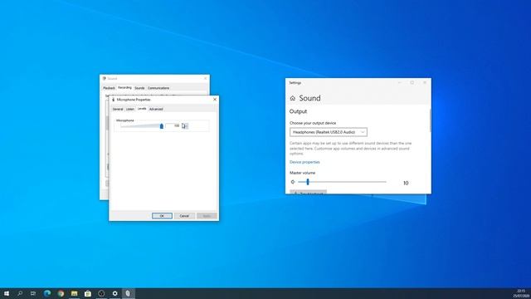Open Device properties link in Settings

(304, 162)
